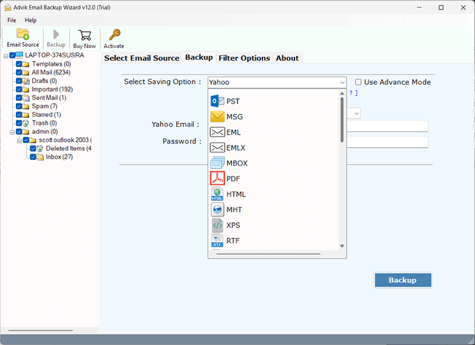This screenshot has width=475, height=345.
Task: Click the Advik app title bar icon
Action: click(8, 8)
